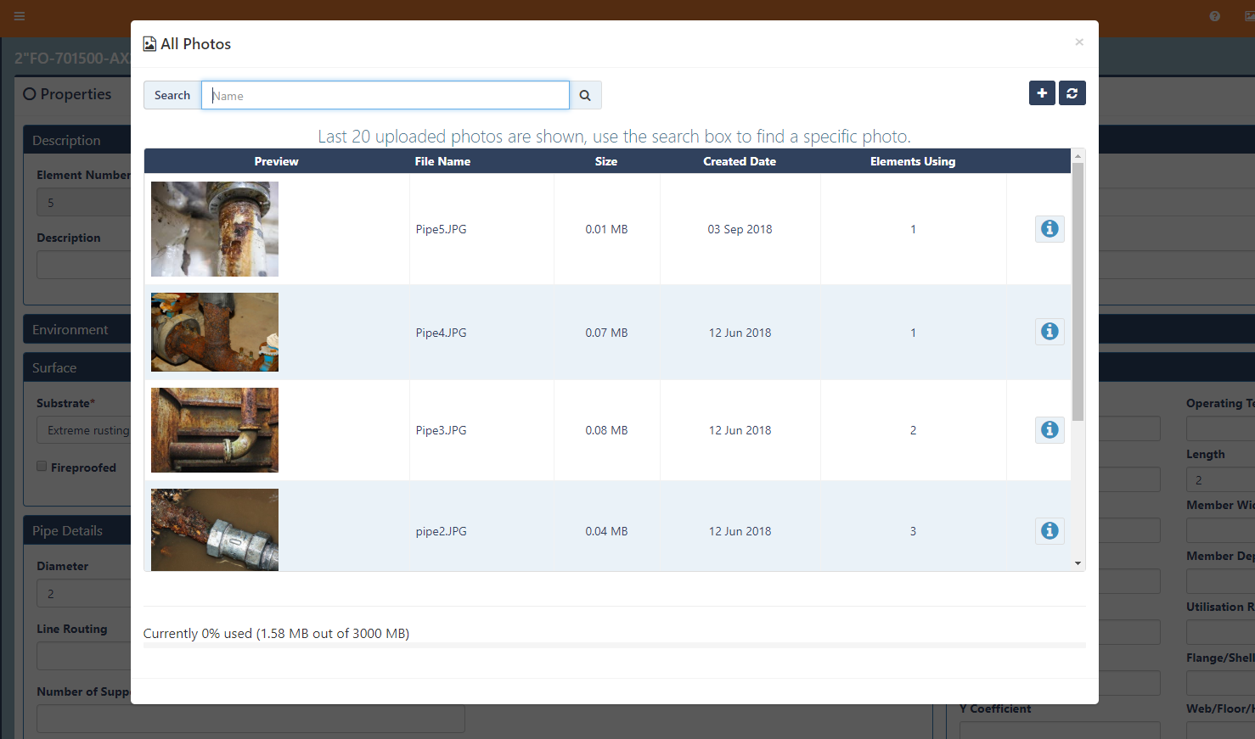The image size is (1255, 739).
Task: Open the hamburger menu icon
Action: point(20,16)
